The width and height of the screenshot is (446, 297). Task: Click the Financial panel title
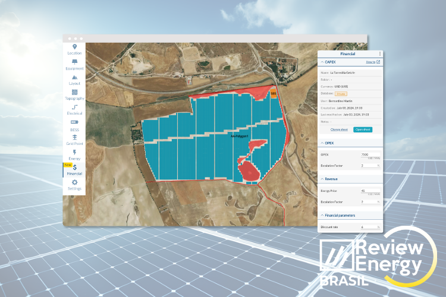[348, 53]
